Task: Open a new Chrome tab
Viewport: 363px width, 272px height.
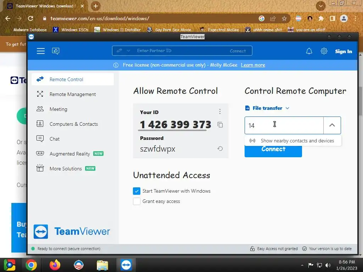Action: (x=96, y=6)
